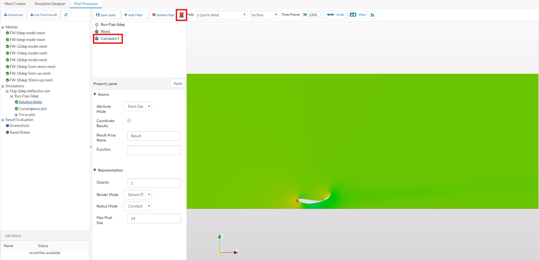Click the red X reset icon beside Delete Filter

(182, 15)
